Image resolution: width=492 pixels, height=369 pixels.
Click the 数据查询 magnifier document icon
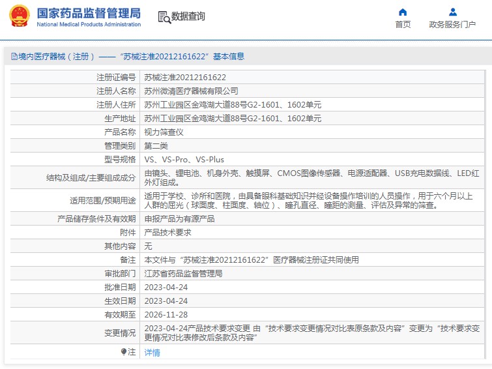[x=164, y=17]
